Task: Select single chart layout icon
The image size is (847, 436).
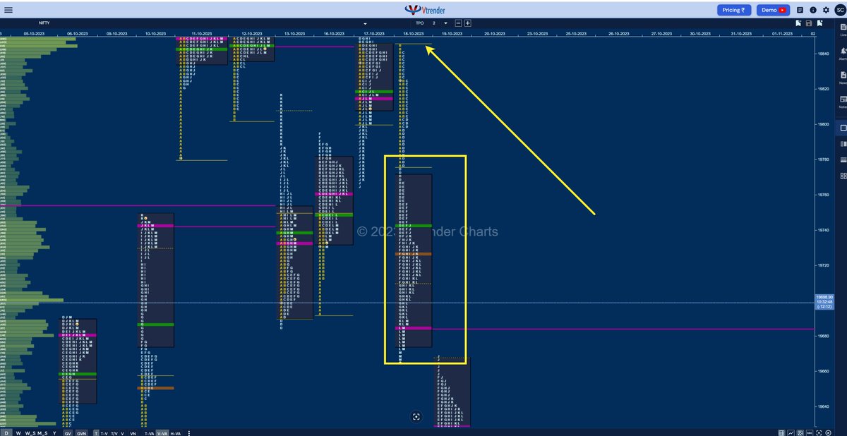Action: click(x=843, y=128)
